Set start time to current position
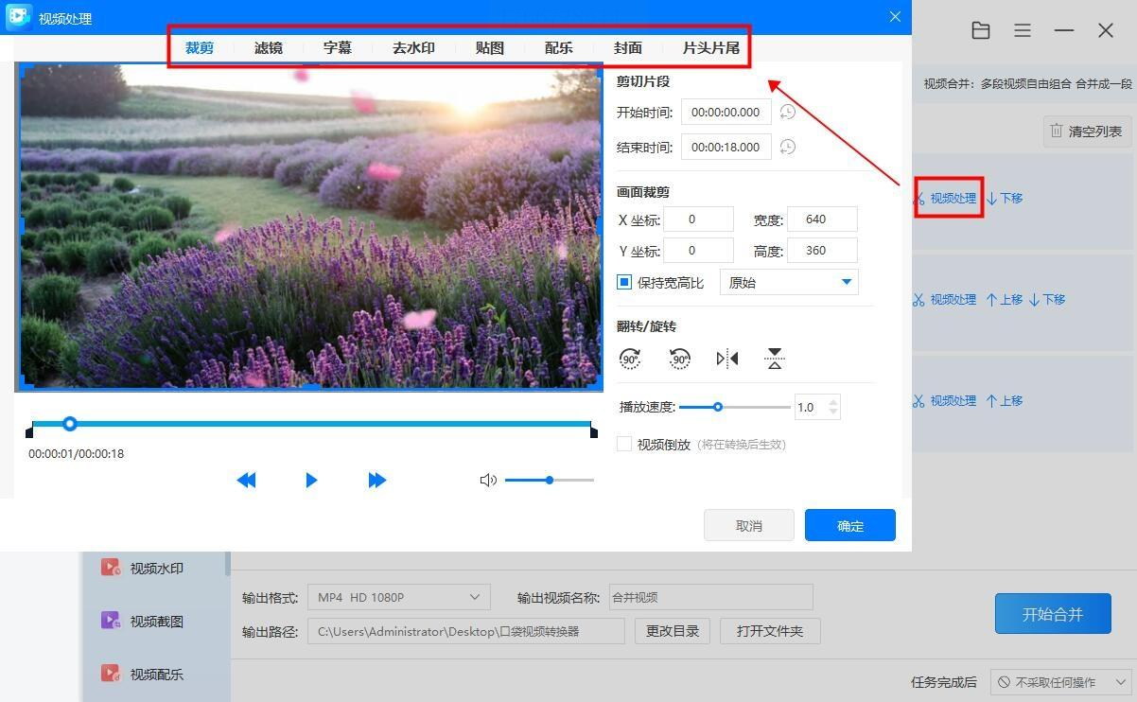The image size is (1137, 702). [787, 113]
